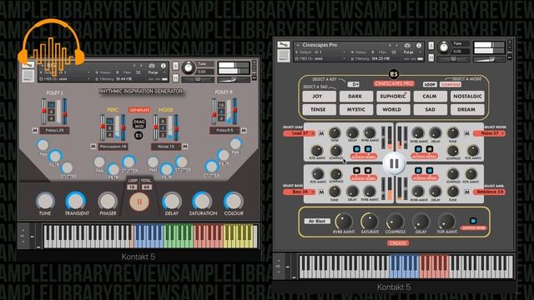Select the CALM tag
534x300 pixels.
point(431,97)
